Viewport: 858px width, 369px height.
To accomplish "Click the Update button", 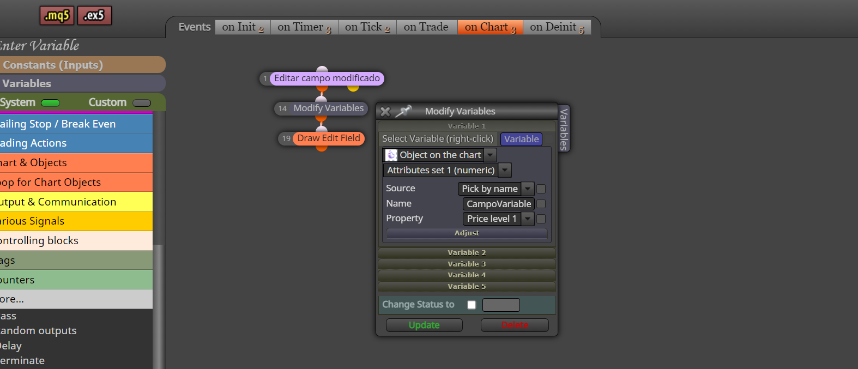I will click(x=424, y=325).
